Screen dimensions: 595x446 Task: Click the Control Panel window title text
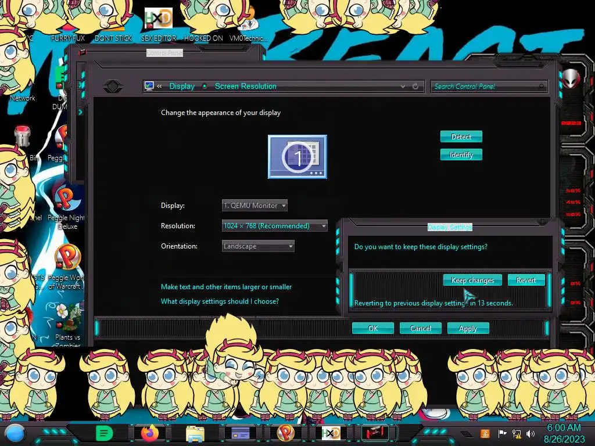164,53
